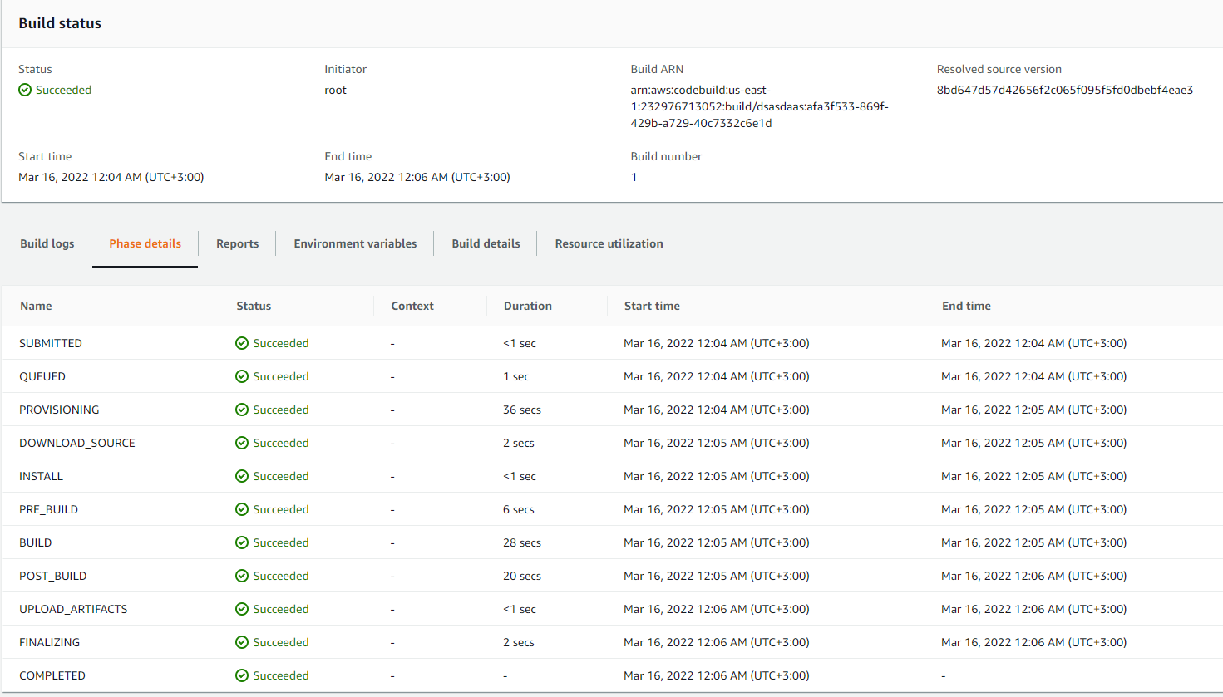The image size is (1223, 697).
Task: Select the DOWNLOAD_SOURCE phase name
Action: pyautogui.click(x=77, y=443)
